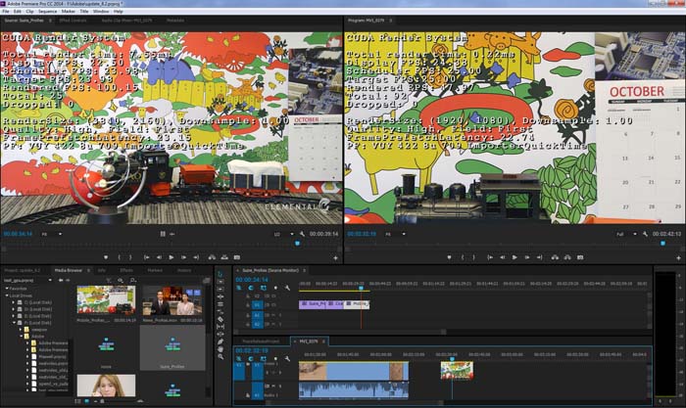This screenshot has height=408, width=686.
Task: Click Program monitor current timecode field
Action: click(362, 234)
